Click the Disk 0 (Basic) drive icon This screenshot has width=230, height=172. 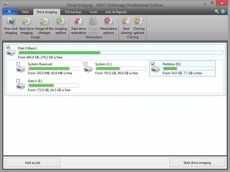(x=11, y=53)
